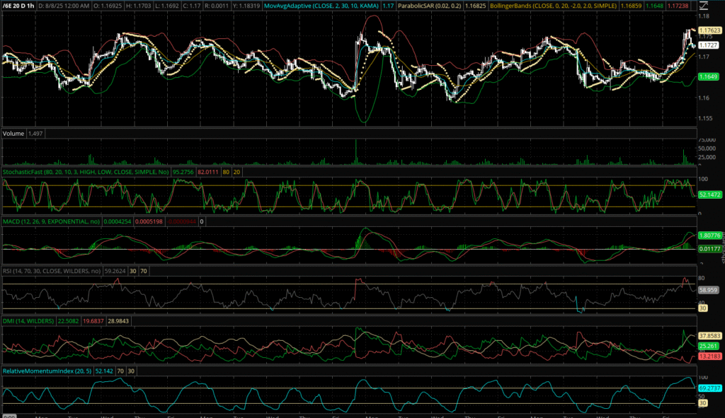Open the DMI (14, WILDERS) study label
Screen dimensions: 725x418
pos(28,321)
